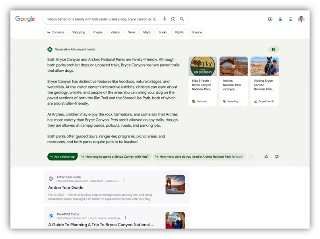Toggle the AI overview layout view

point(273,49)
